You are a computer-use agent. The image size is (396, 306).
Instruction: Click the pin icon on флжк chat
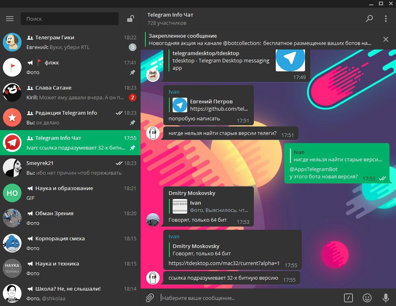[132, 72]
